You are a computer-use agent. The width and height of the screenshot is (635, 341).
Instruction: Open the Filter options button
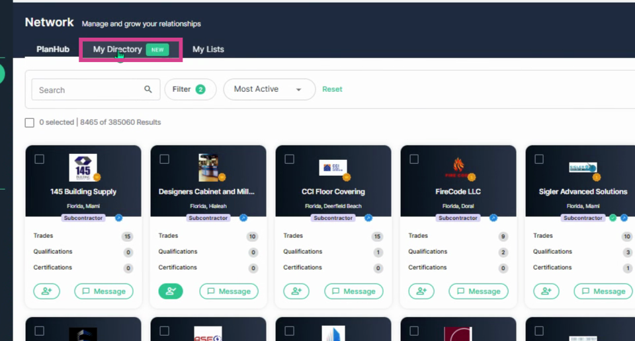click(190, 89)
